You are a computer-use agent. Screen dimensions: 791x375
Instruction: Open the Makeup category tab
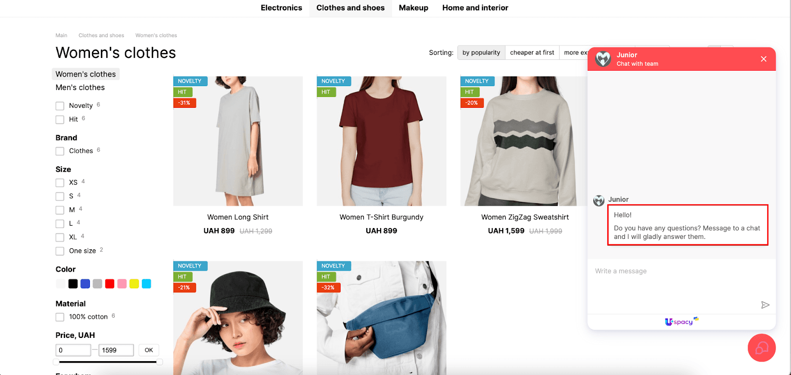[x=413, y=8]
